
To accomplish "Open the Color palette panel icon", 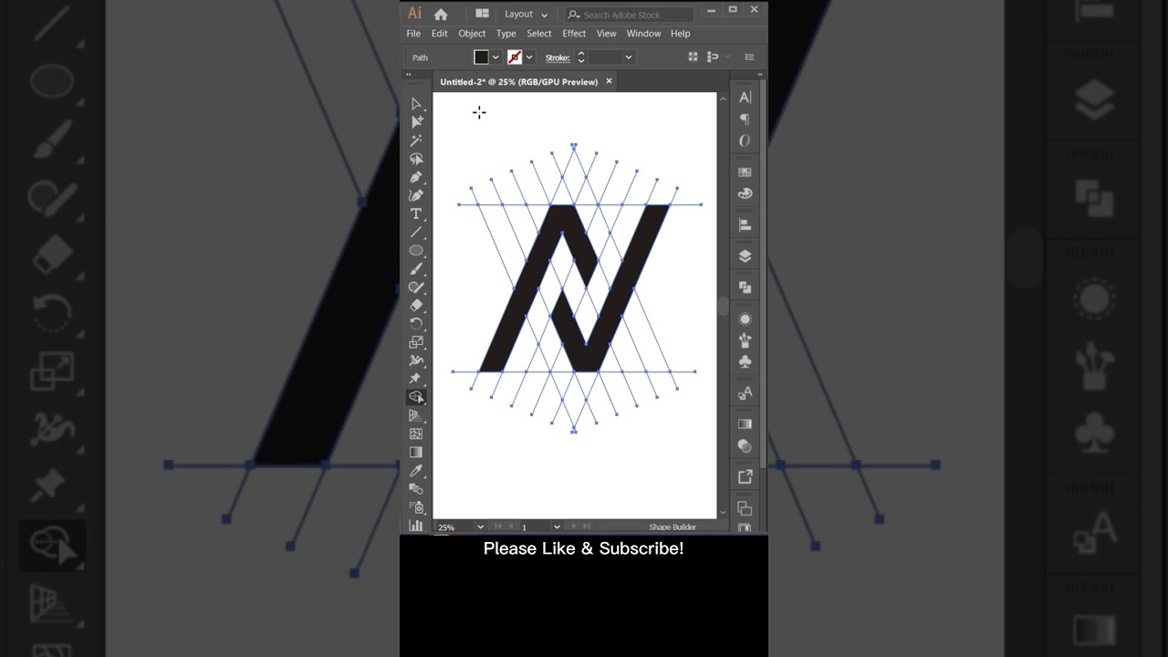I will point(745,193).
